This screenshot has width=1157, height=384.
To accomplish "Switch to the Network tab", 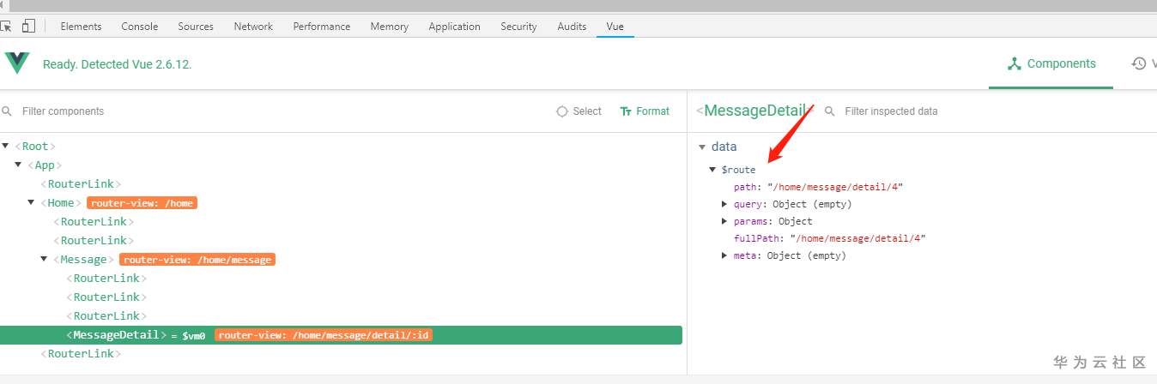I will pyautogui.click(x=253, y=27).
